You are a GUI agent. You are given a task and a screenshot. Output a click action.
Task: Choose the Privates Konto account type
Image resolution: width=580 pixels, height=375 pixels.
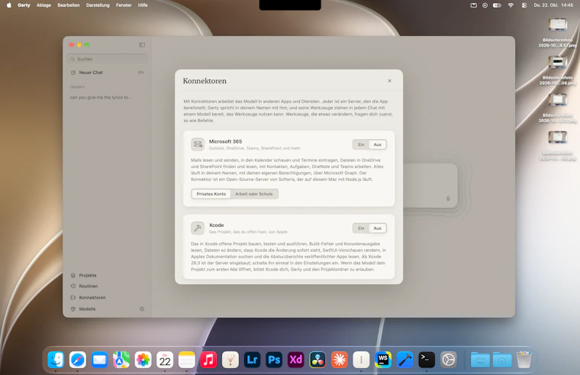point(211,194)
